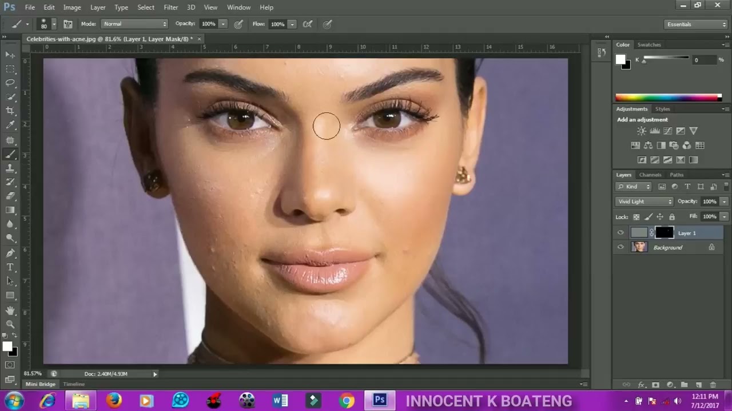Add a Curves adjustment
This screenshot has height=411, width=732.
[x=667, y=131]
